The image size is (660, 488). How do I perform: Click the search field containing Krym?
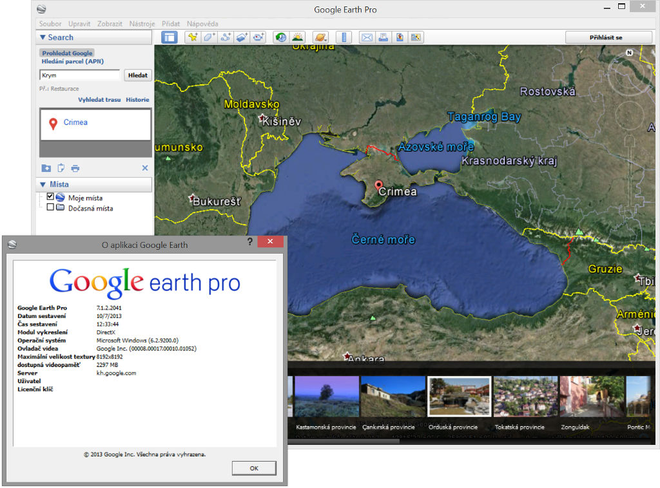[80, 75]
